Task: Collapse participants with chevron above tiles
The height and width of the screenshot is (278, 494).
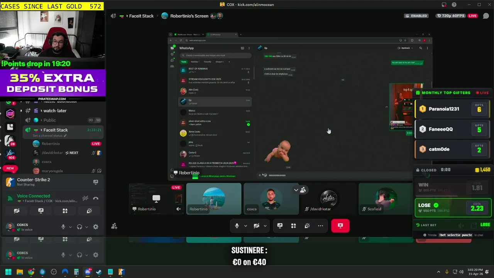Action: [x=296, y=190]
